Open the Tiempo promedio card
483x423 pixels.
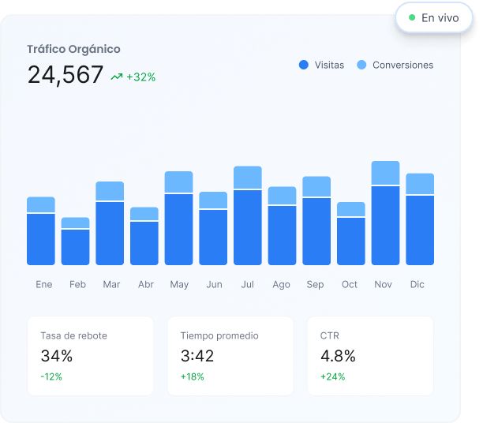tap(230, 356)
